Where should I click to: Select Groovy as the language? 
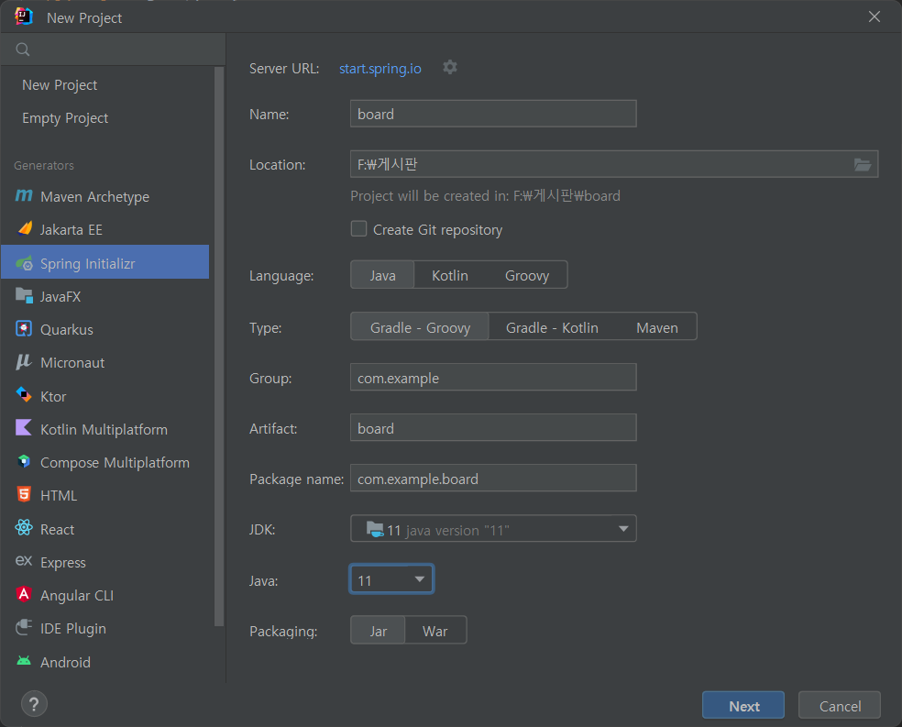[x=527, y=276]
